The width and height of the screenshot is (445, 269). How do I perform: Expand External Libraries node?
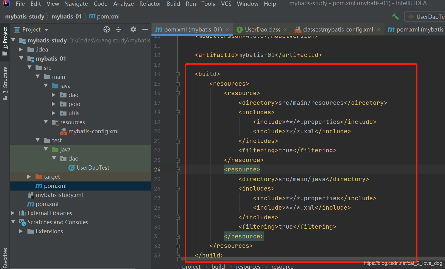13,213
